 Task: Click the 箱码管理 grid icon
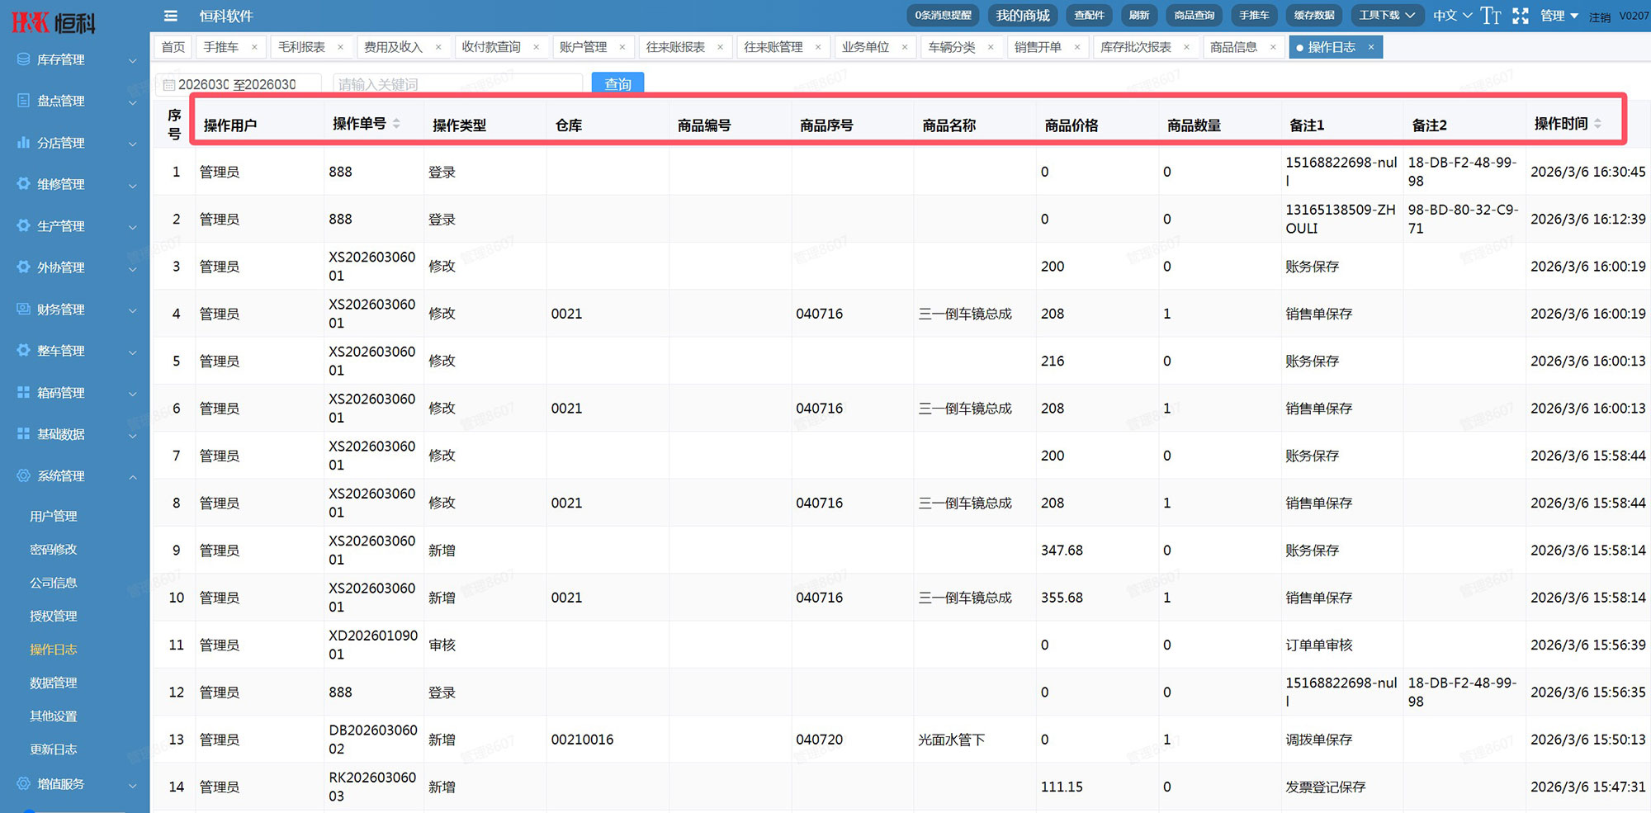[x=24, y=392]
